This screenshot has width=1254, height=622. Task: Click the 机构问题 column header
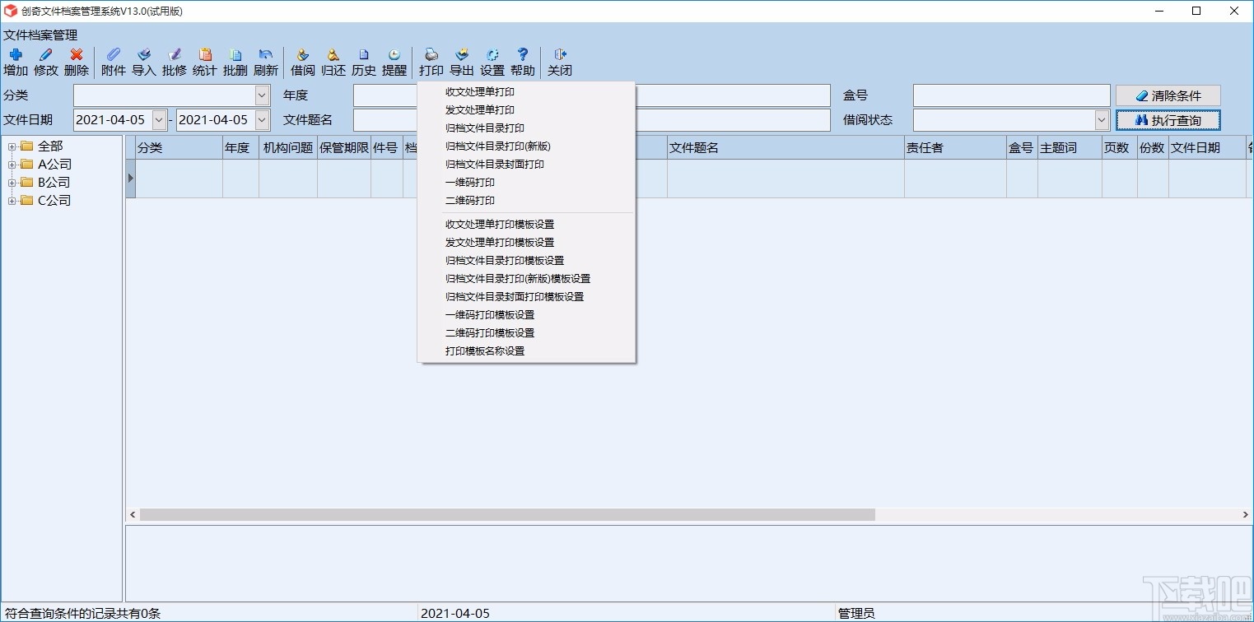click(288, 148)
